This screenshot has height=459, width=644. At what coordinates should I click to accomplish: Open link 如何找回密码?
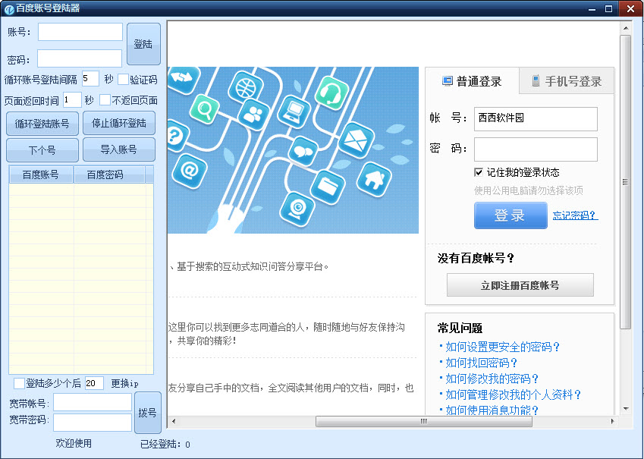[481, 363]
